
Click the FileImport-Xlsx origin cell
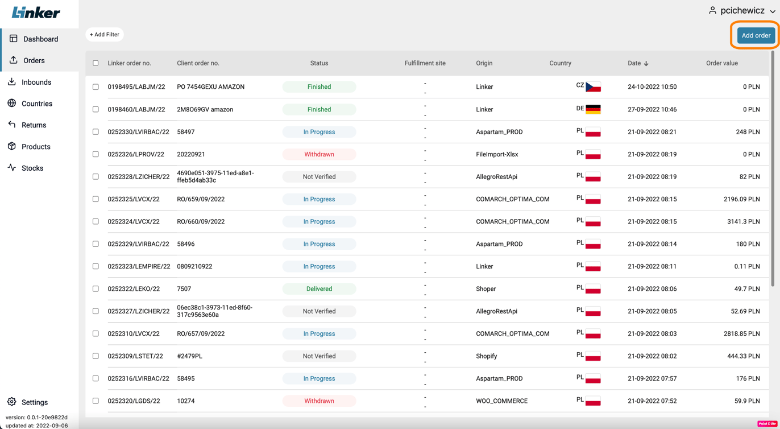point(497,154)
